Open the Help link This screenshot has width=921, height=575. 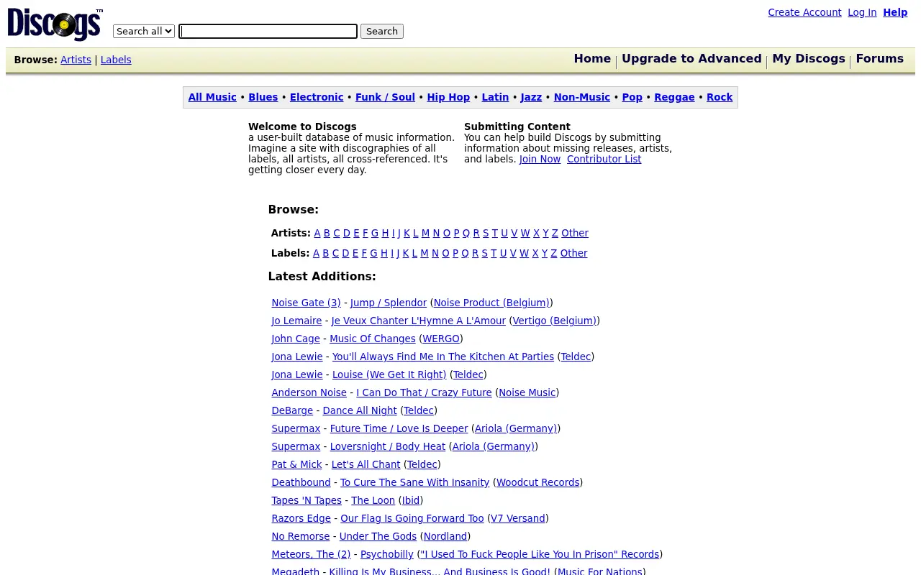click(x=895, y=12)
